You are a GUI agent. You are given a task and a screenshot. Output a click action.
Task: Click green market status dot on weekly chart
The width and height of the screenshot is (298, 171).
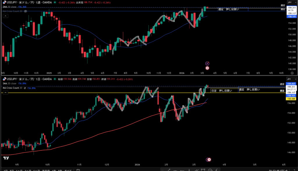point(55,2)
